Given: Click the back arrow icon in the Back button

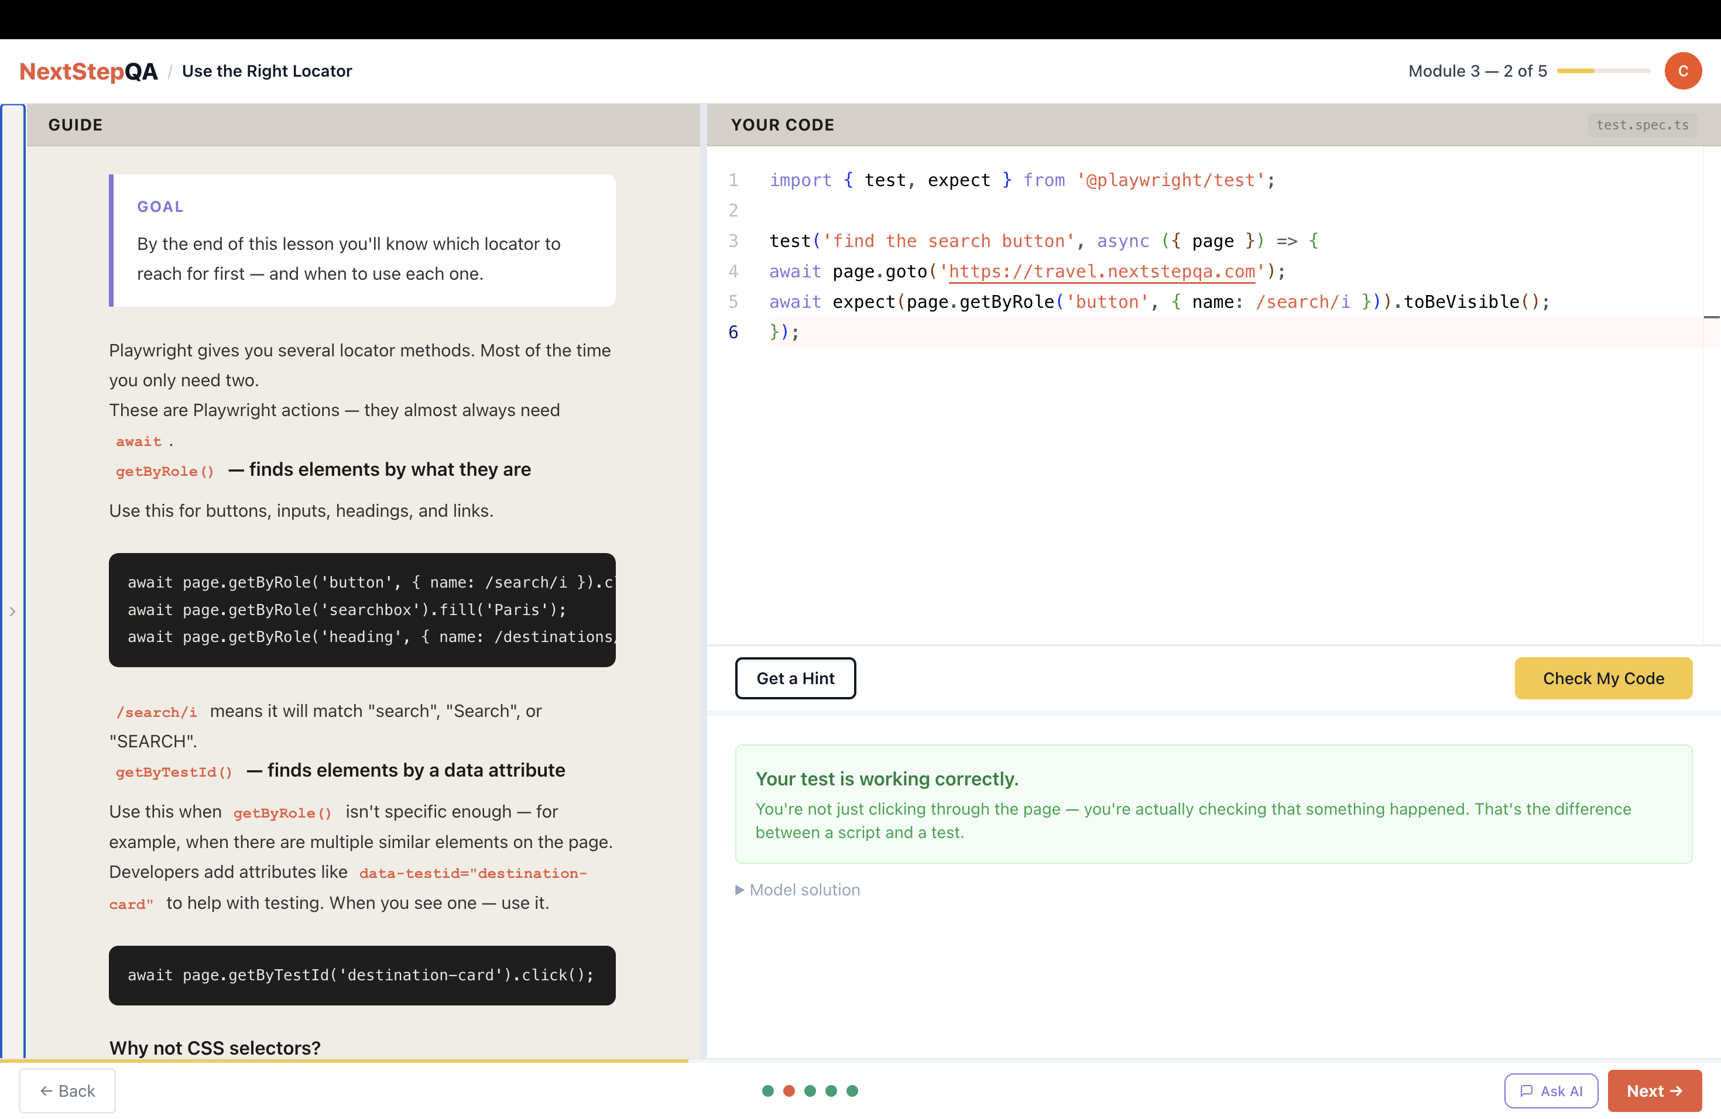Looking at the screenshot, I should click(48, 1091).
